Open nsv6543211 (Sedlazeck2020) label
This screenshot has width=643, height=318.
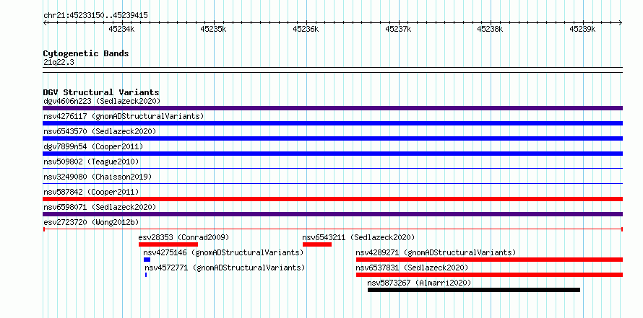coord(359,237)
